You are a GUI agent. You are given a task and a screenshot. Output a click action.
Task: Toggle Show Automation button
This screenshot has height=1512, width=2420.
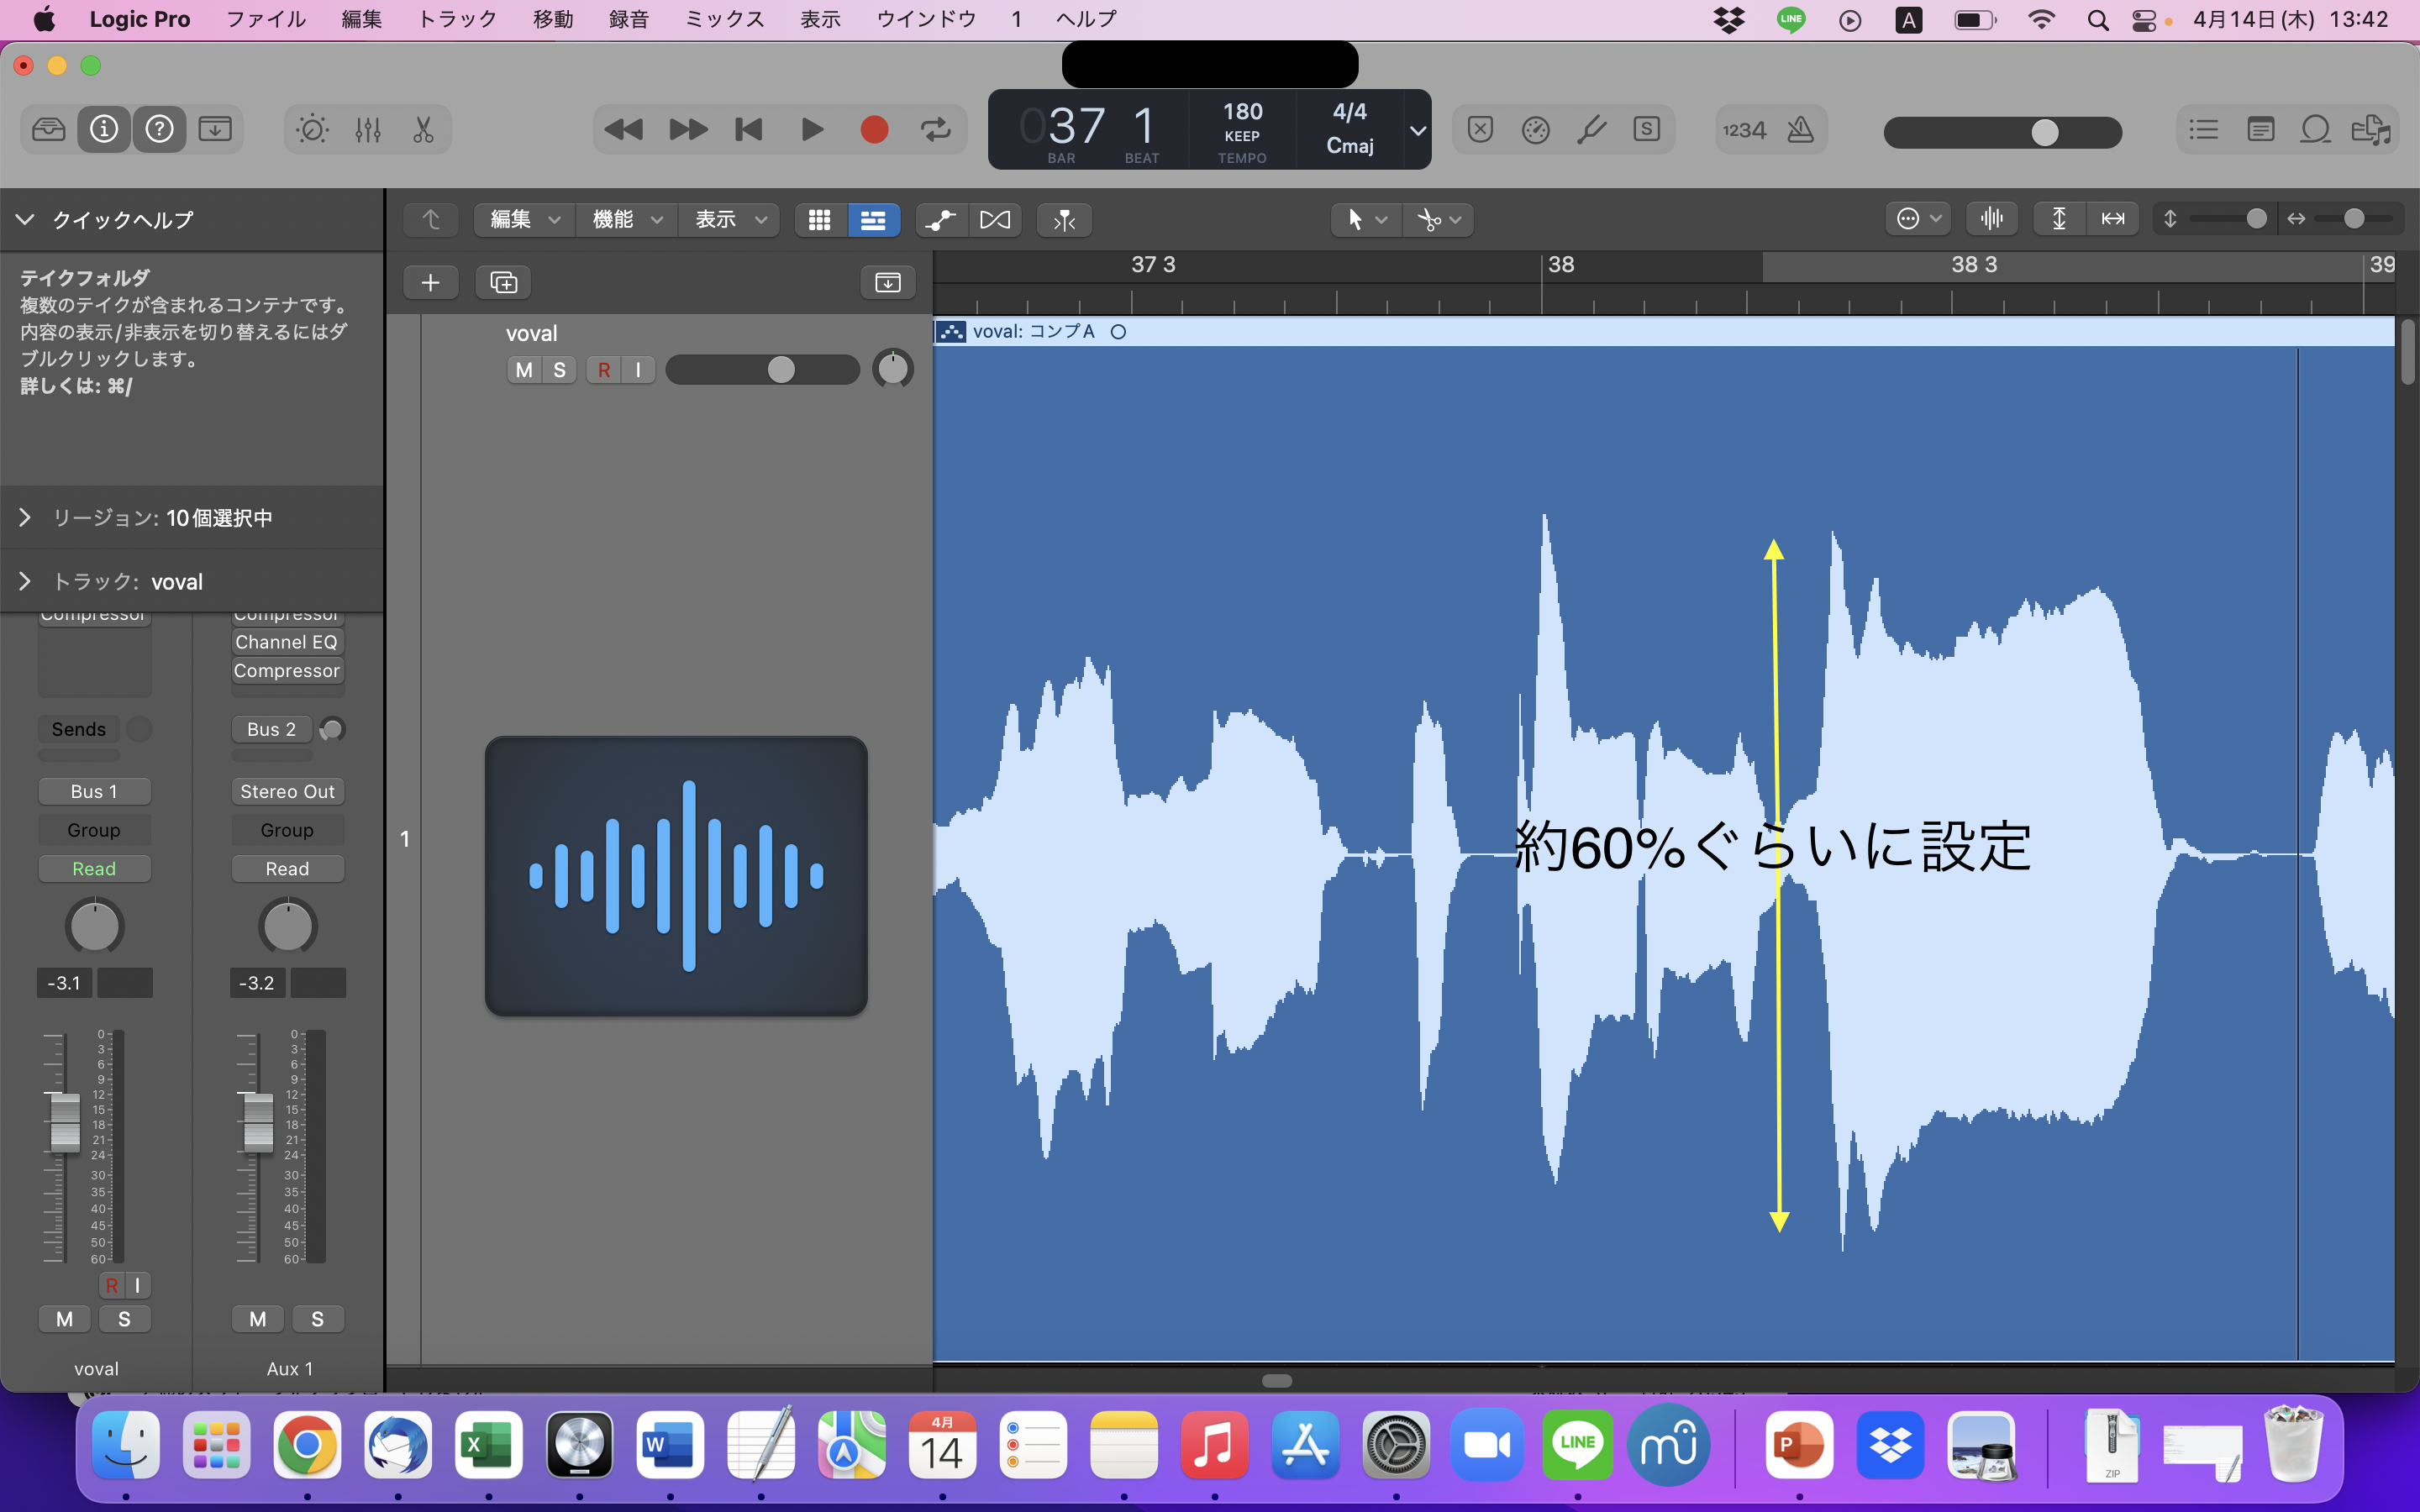pos(941,220)
